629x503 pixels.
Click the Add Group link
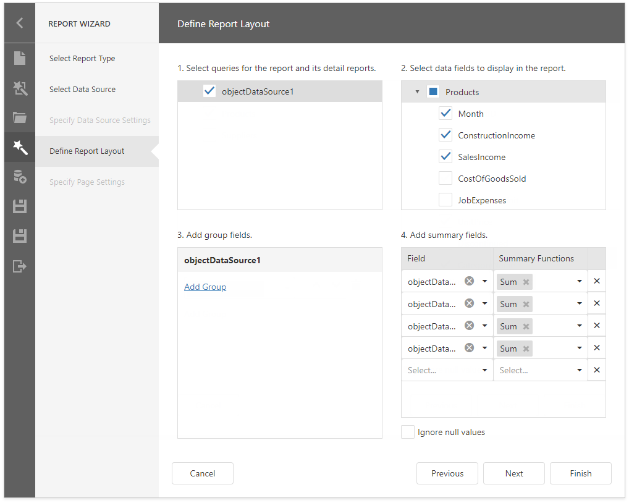[205, 287]
